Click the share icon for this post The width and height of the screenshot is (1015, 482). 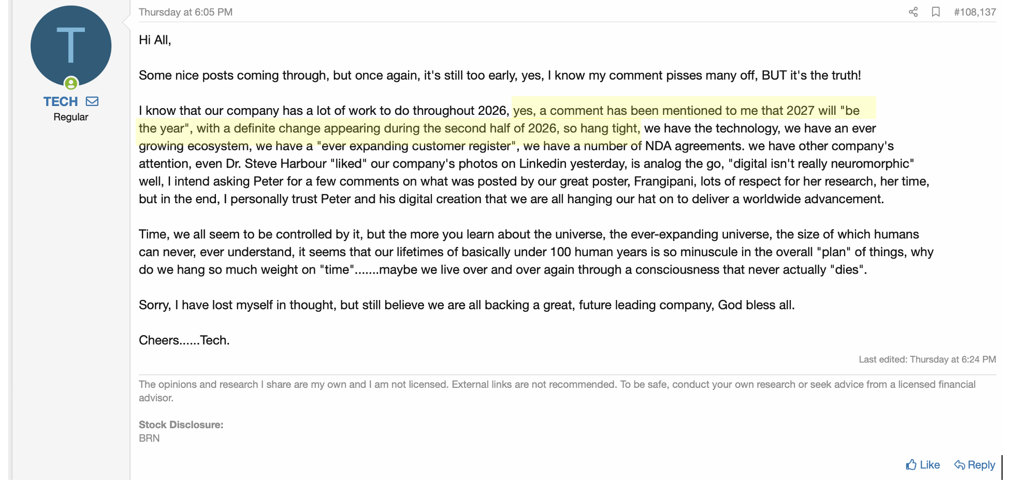913,12
